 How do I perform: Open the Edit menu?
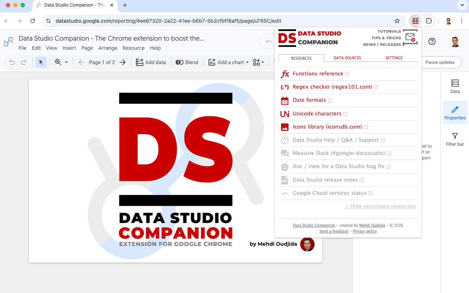click(x=36, y=48)
